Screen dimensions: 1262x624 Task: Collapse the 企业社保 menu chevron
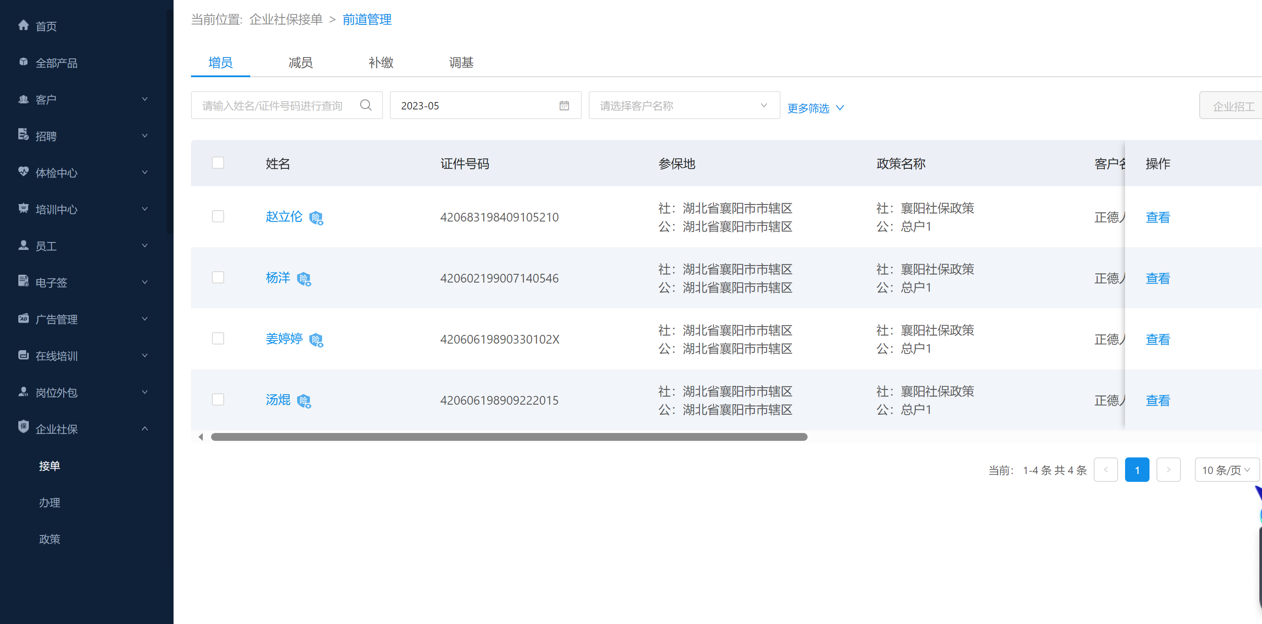click(144, 428)
